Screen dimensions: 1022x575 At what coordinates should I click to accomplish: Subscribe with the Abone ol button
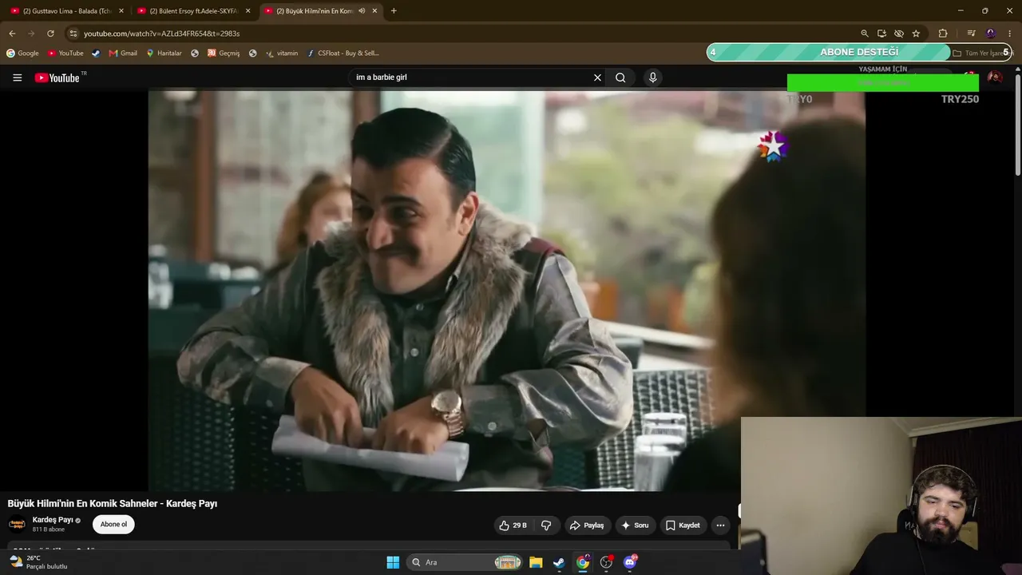(x=113, y=525)
